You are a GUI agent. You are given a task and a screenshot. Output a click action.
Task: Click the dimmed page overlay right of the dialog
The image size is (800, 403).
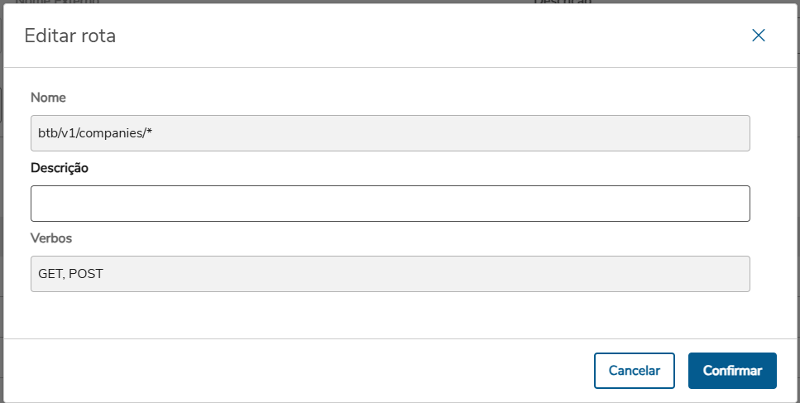(798, 207)
